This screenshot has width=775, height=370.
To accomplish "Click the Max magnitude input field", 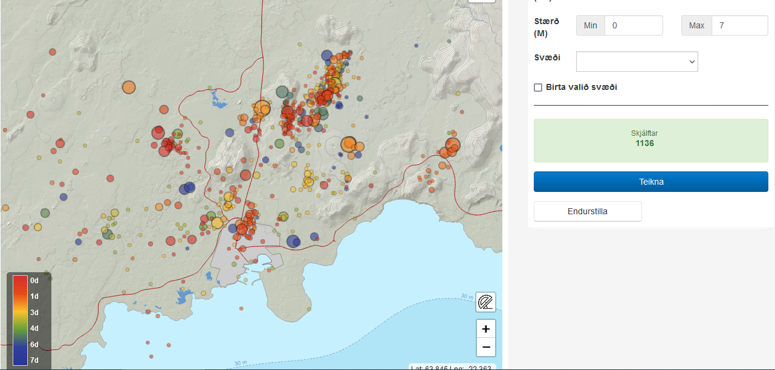I will coord(739,25).
